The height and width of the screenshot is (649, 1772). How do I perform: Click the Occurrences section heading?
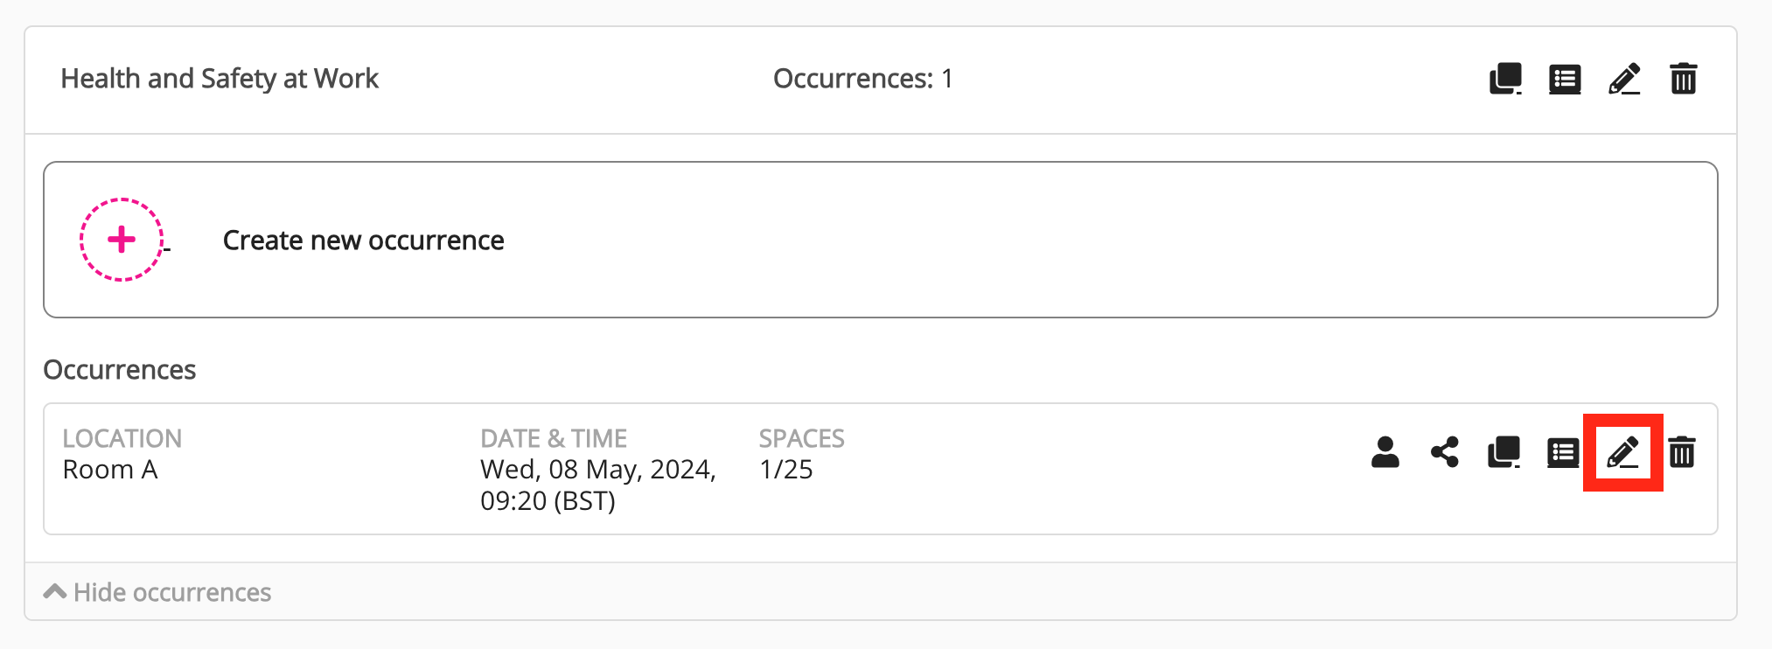click(x=120, y=370)
